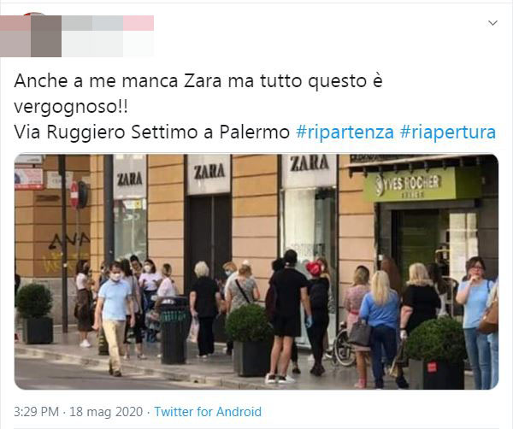The image size is (513, 429).
Task: Open the #ripartenza hashtag
Action: click(345, 132)
